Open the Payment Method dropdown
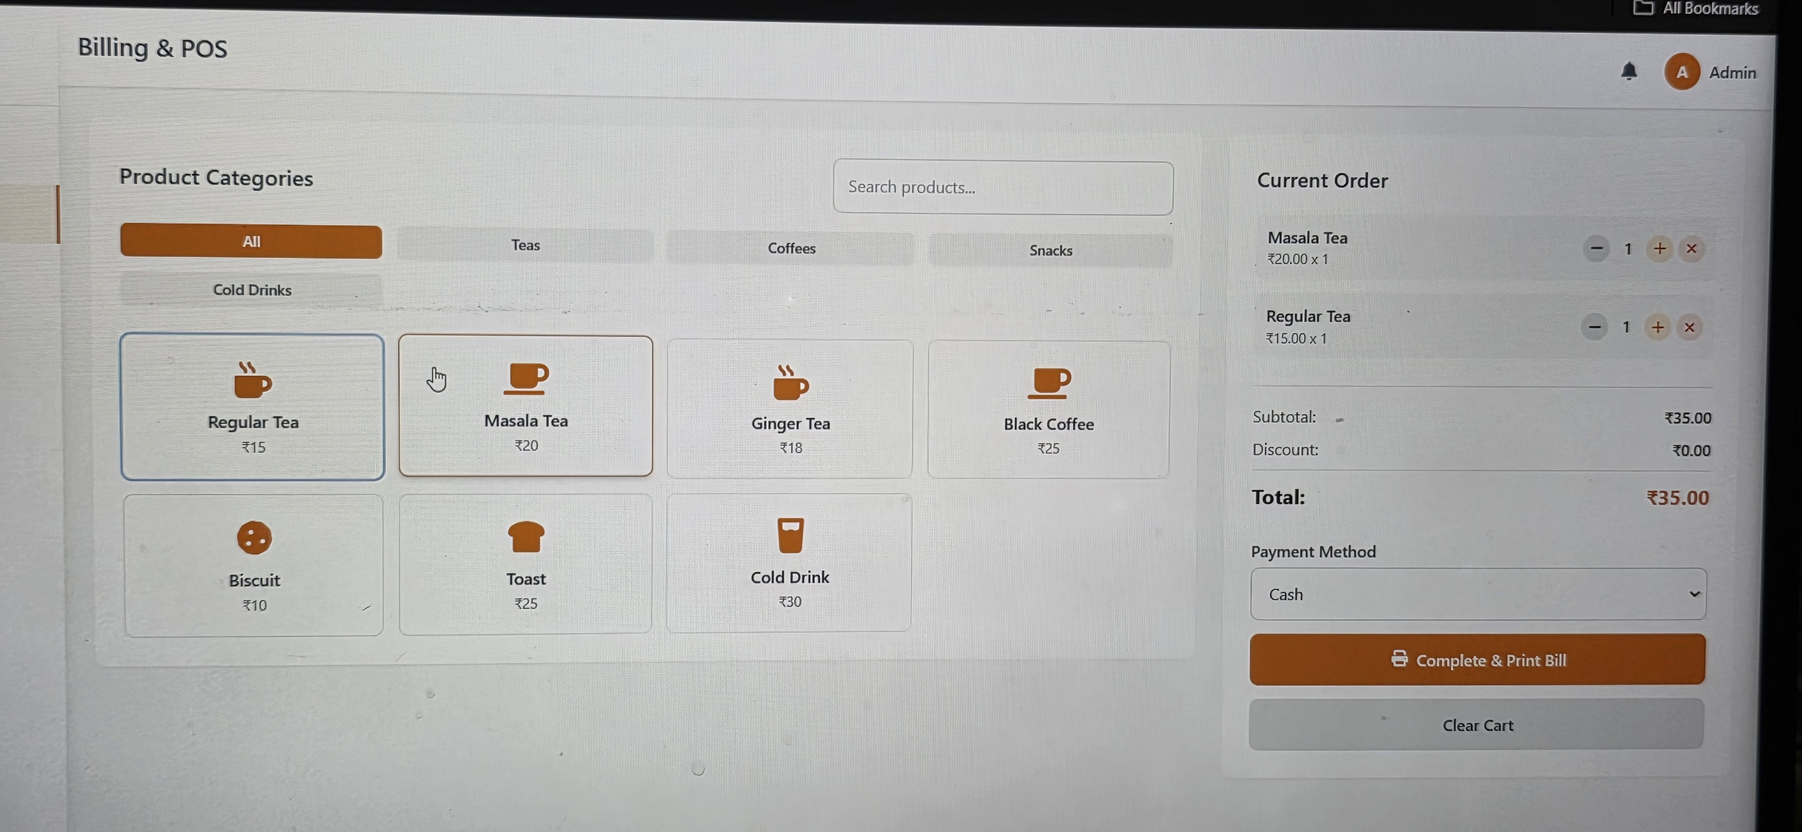Viewport: 1802px width, 832px height. pyautogui.click(x=1478, y=593)
